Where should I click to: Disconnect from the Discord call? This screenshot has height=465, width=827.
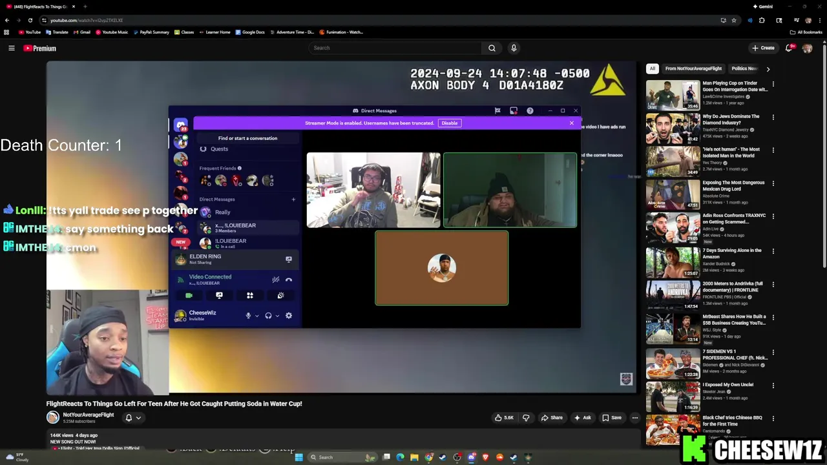click(289, 280)
